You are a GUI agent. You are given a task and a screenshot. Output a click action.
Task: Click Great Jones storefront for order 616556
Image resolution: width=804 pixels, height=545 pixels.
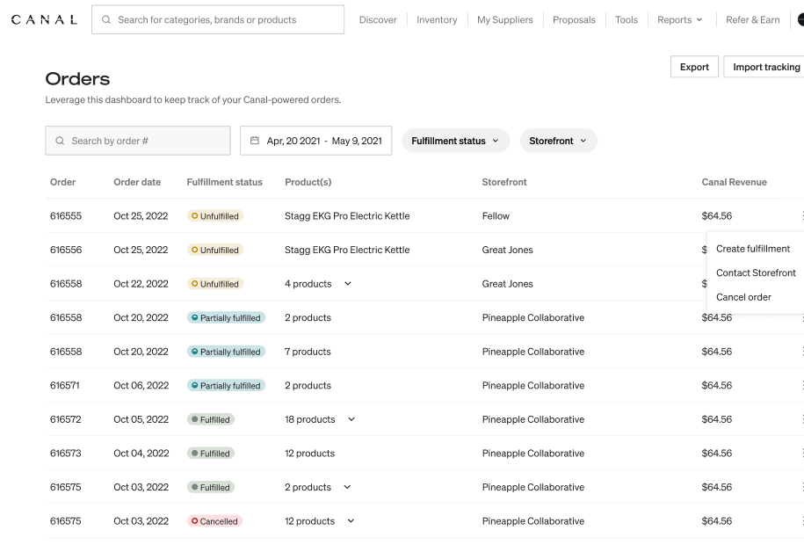click(x=507, y=250)
